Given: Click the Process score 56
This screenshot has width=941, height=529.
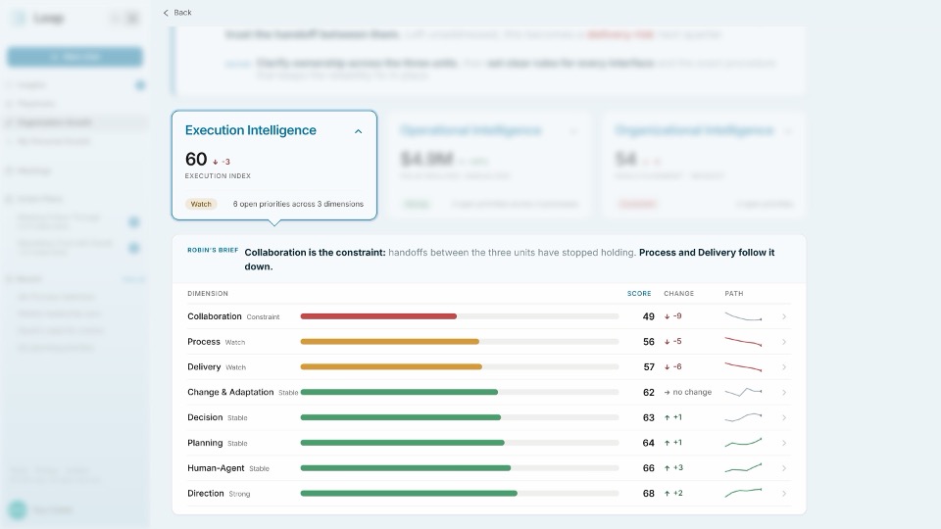Looking at the screenshot, I should tap(648, 342).
